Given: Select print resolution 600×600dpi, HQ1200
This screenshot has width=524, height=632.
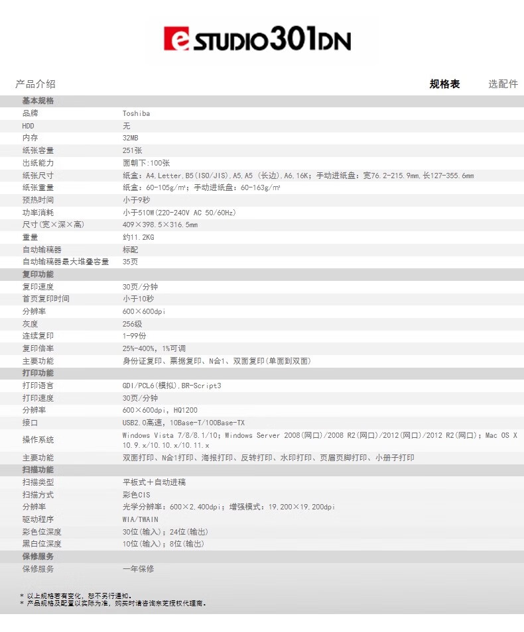Looking at the screenshot, I should coord(161,410).
